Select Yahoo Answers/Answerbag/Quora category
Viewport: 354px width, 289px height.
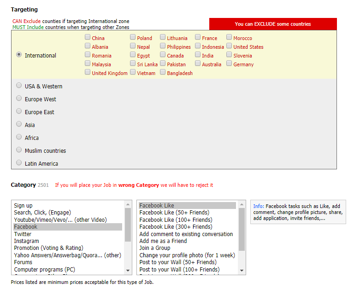[x=68, y=255]
